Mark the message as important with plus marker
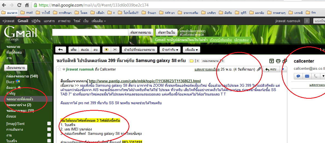 pos(107,49)
